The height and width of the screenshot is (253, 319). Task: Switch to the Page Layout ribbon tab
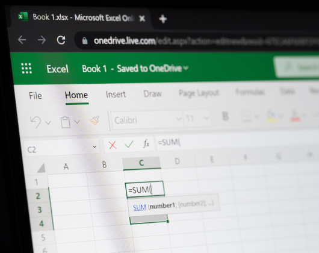(x=199, y=93)
